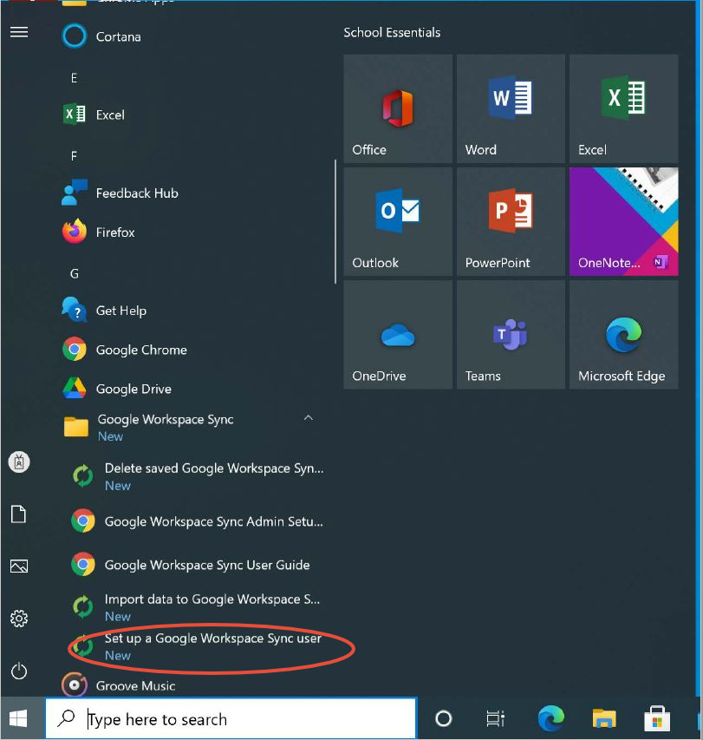Screen dimensions: 703x740
Task: Launch Word from School Essentials tiles
Action: tap(511, 108)
